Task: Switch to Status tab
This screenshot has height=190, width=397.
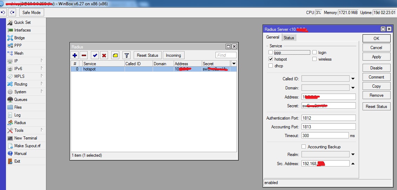Action: click(x=289, y=38)
